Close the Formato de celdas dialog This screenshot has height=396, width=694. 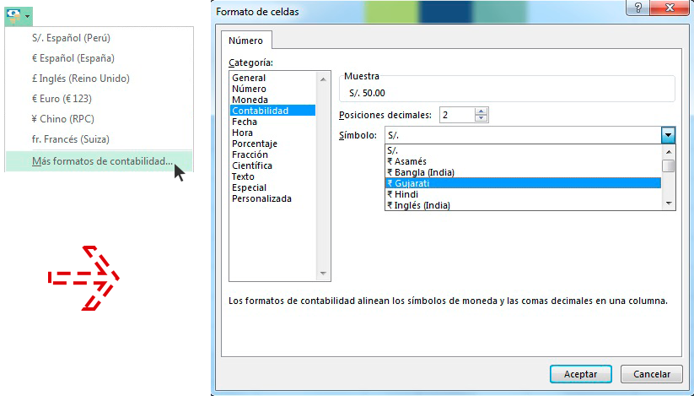670,8
